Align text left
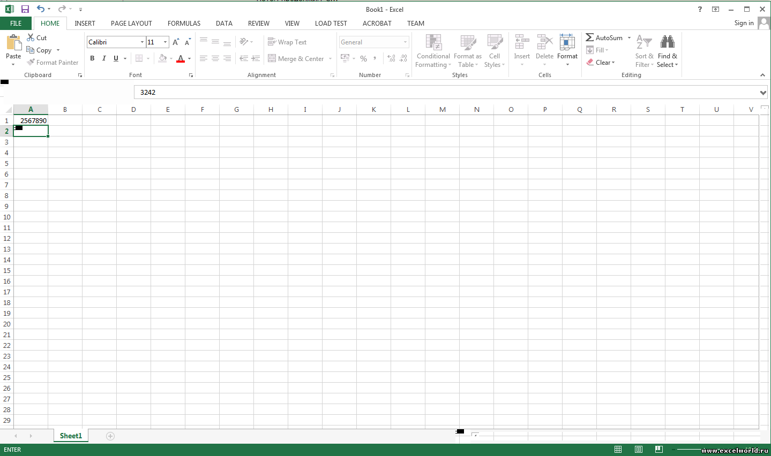Screen dimensions: 771x456 tap(204, 58)
